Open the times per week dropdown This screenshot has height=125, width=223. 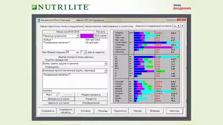coord(85,52)
